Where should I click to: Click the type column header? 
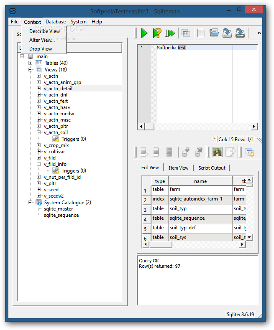coord(160,181)
